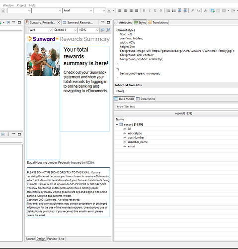Image resolution: width=238 pixels, height=249 pixels.
Task: Open the Web context dropdown
Action: click(40, 30)
